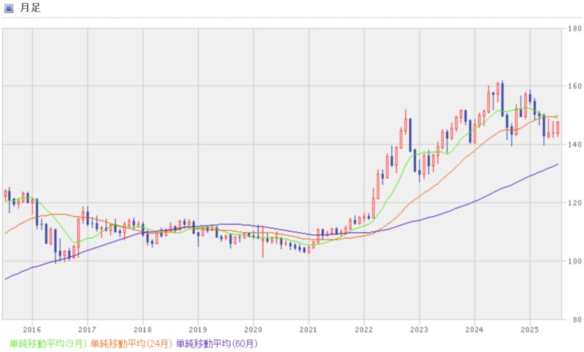Click the 単純移動平均(9月) green legend label
Viewport: 584px width, 352px height.
48,343
